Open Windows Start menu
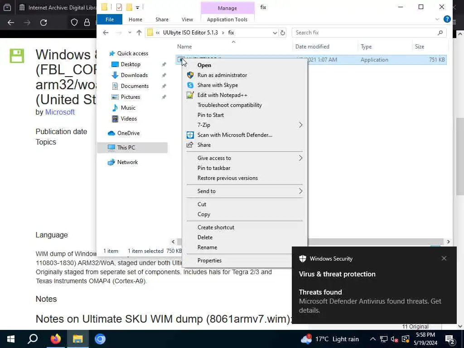Image resolution: width=464 pixels, height=348 pixels. coord(11,339)
